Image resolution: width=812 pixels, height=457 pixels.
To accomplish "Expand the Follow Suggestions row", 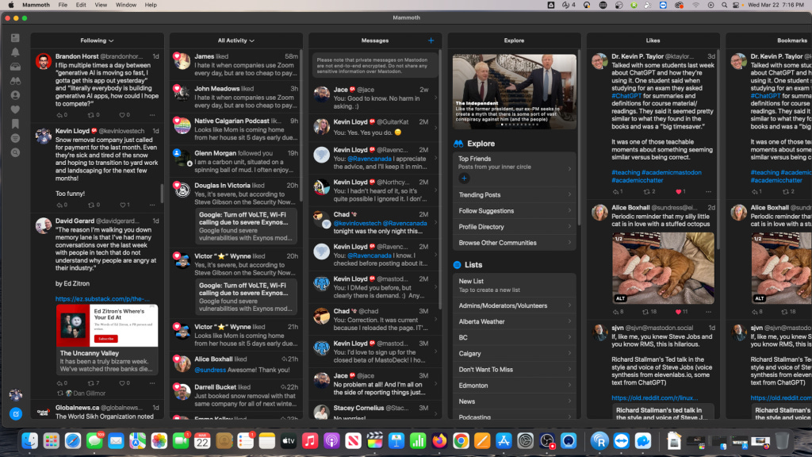I will coord(514,211).
